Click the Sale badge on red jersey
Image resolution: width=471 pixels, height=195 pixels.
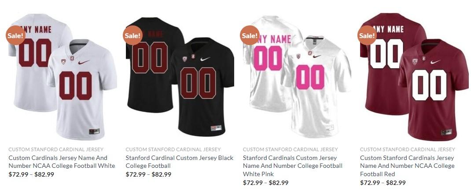pyautogui.click(x=367, y=35)
